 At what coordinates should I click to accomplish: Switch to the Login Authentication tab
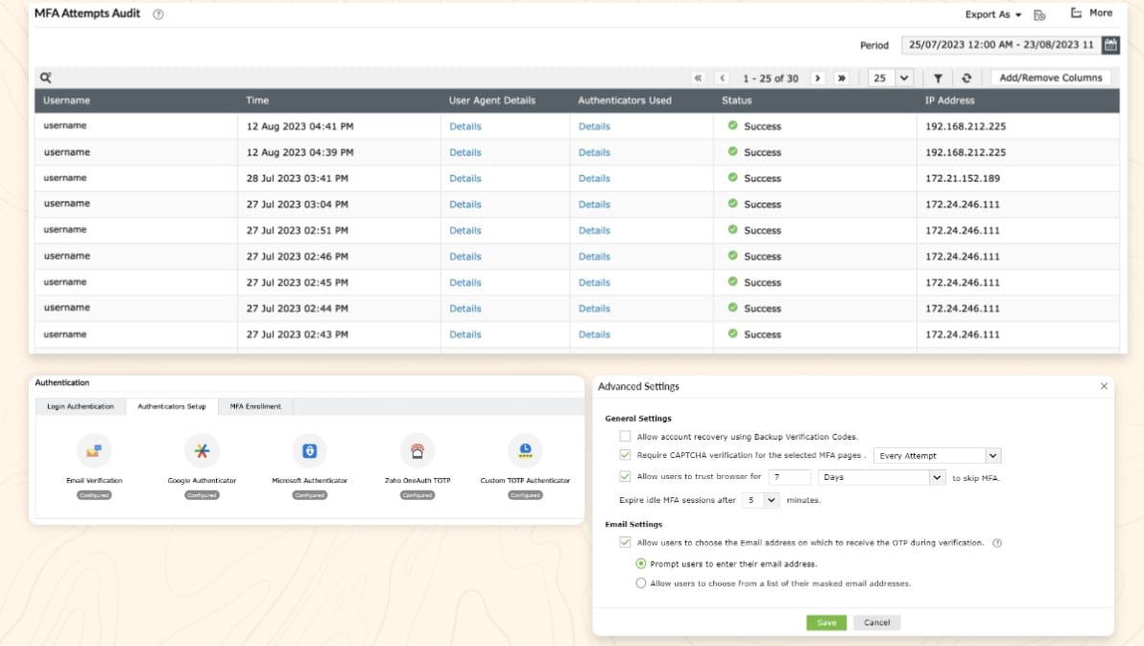tap(81, 407)
